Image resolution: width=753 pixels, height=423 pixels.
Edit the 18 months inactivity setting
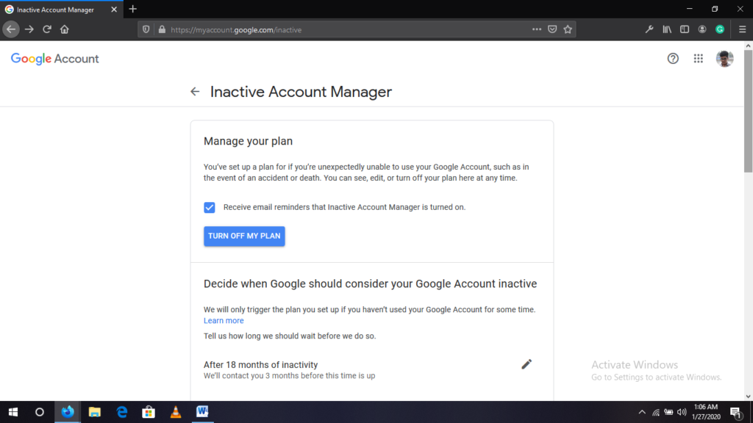click(527, 364)
